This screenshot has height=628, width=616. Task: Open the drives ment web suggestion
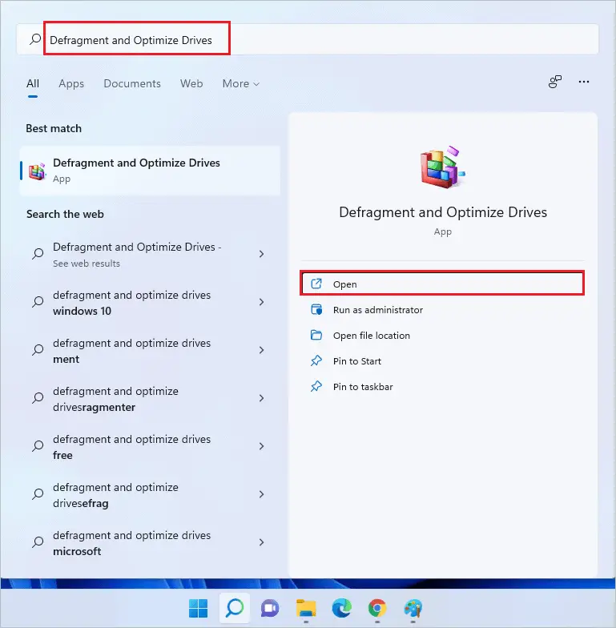150,350
